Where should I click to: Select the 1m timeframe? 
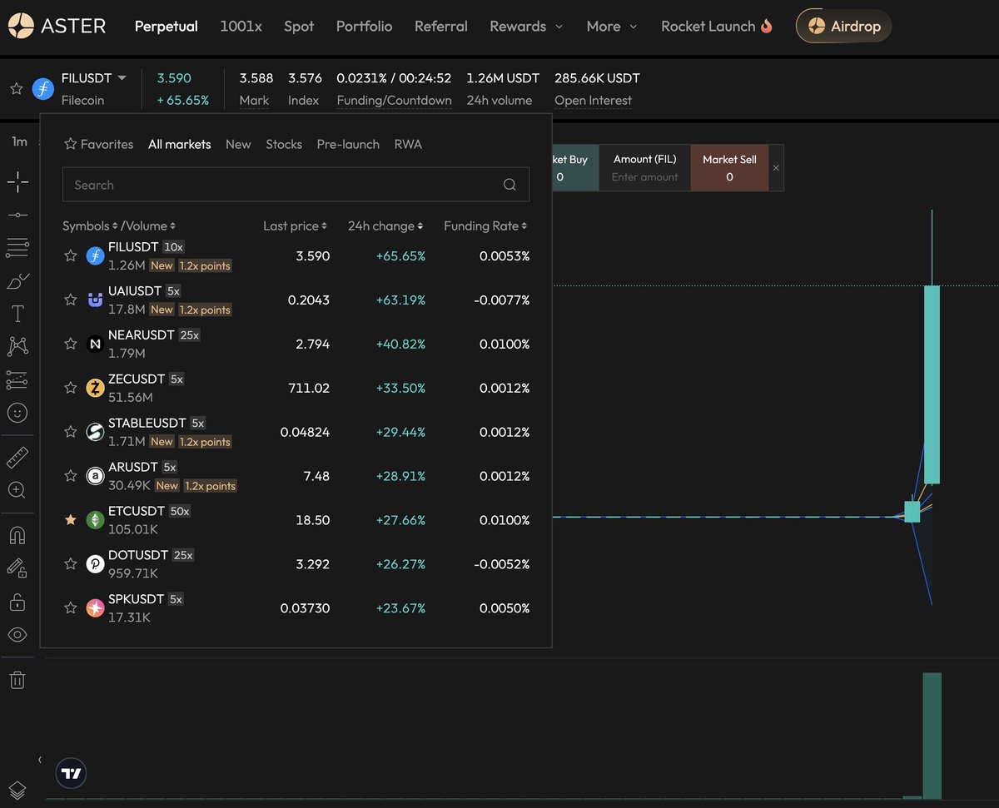click(19, 141)
